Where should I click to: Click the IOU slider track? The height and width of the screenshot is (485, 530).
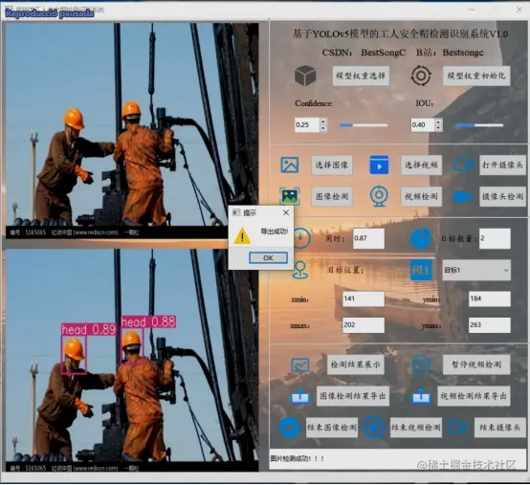pyautogui.click(x=479, y=125)
